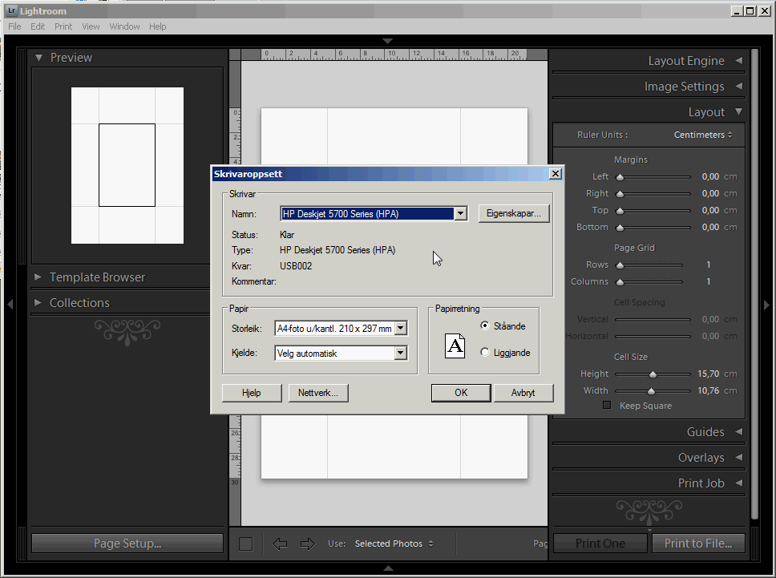This screenshot has height=578, width=776.
Task: Open the Help menu
Action: [157, 26]
